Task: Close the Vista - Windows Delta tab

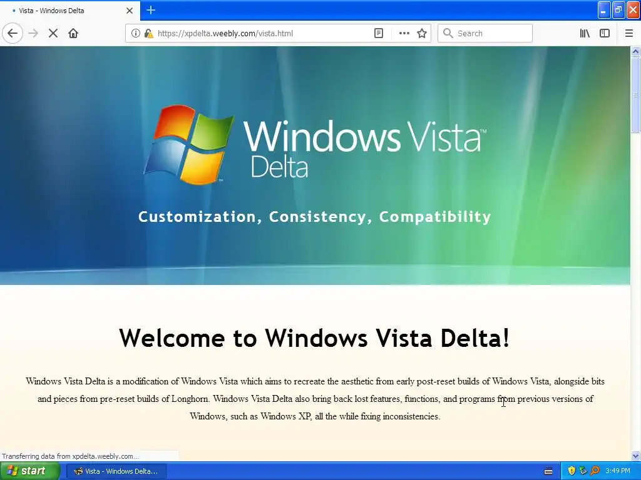Action: click(130, 11)
